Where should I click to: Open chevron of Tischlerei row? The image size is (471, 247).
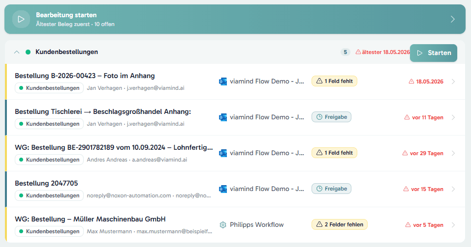coord(453,117)
